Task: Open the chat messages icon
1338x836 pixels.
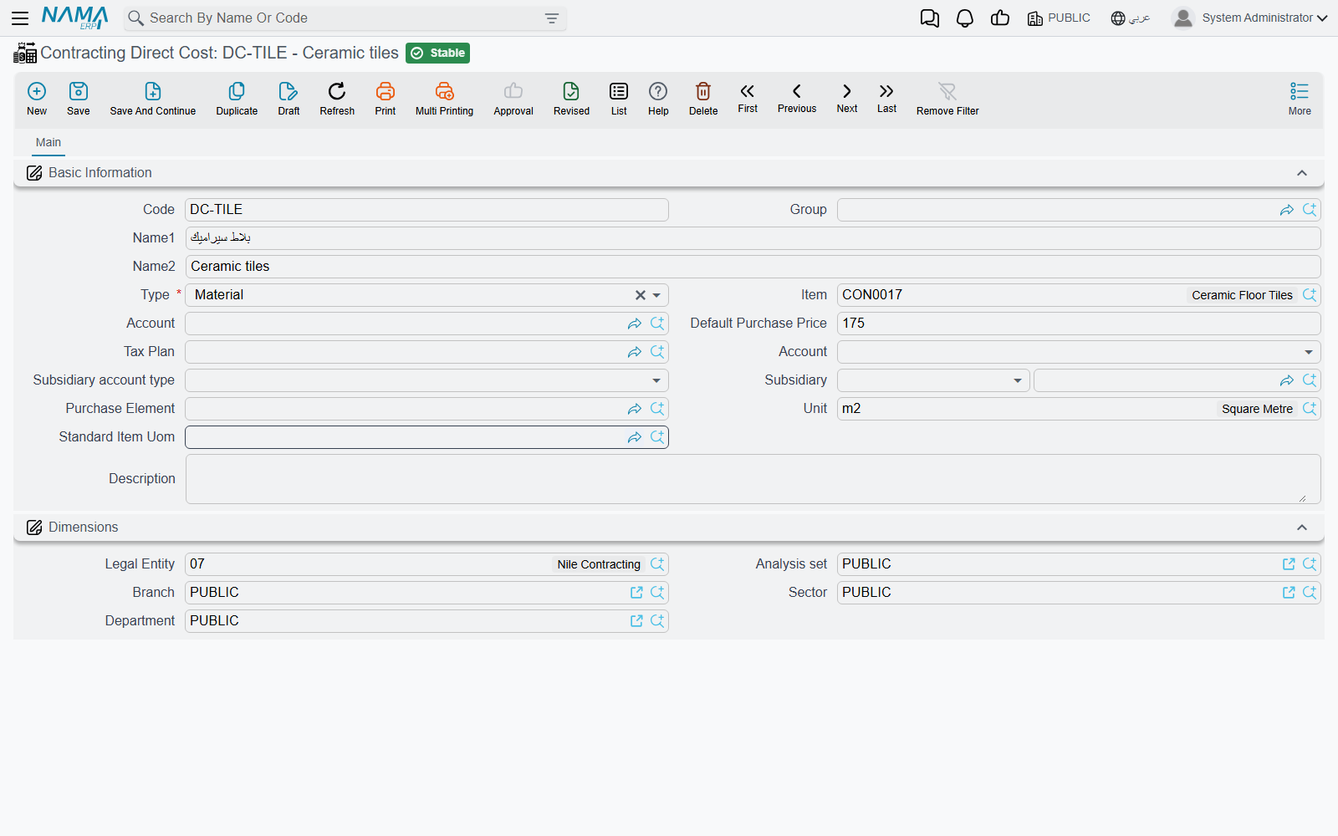Action: point(930,18)
